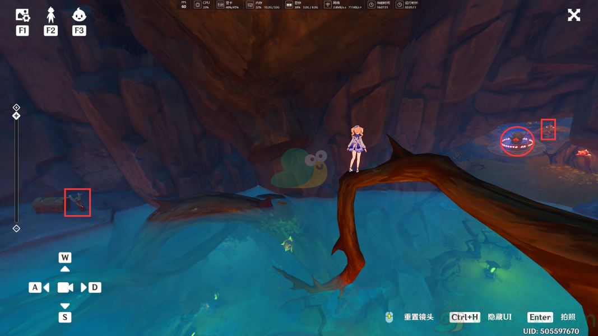The height and width of the screenshot is (336, 598).
Task: Click the UID: 505597670 text
Action: (551, 331)
